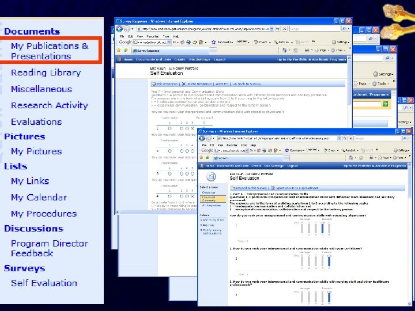The width and height of the screenshot is (415, 311).
Task: Select rating 4 radio for question 1
Action: pyautogui.click(x=193, y=128)
